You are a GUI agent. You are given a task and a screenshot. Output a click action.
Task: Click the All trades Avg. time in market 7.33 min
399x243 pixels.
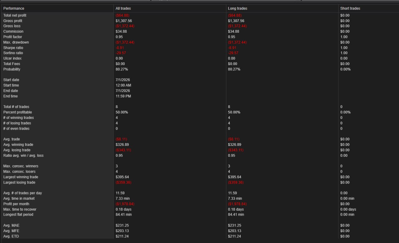pyautogui.click(x=123, y=199)
